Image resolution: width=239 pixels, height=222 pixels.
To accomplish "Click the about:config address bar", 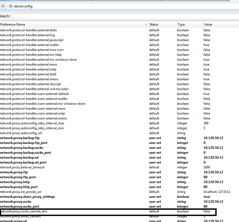I will click(x=119, y=7).
